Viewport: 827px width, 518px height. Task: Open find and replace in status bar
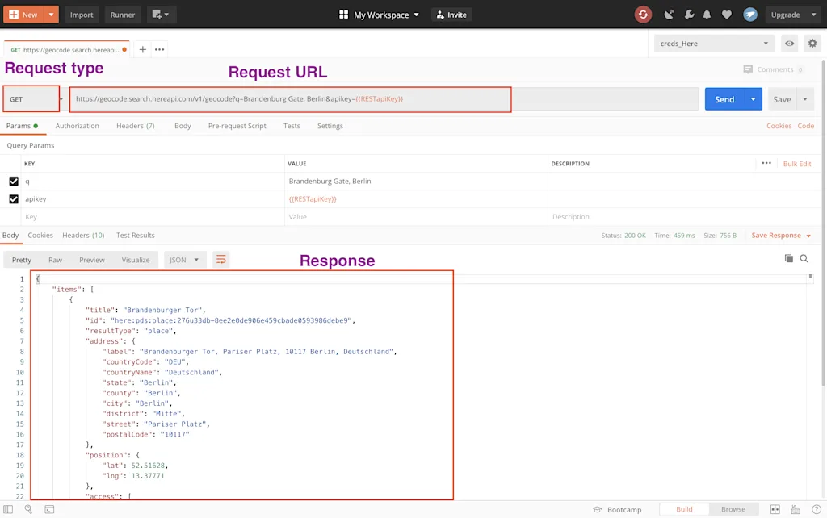pos(28,509)
